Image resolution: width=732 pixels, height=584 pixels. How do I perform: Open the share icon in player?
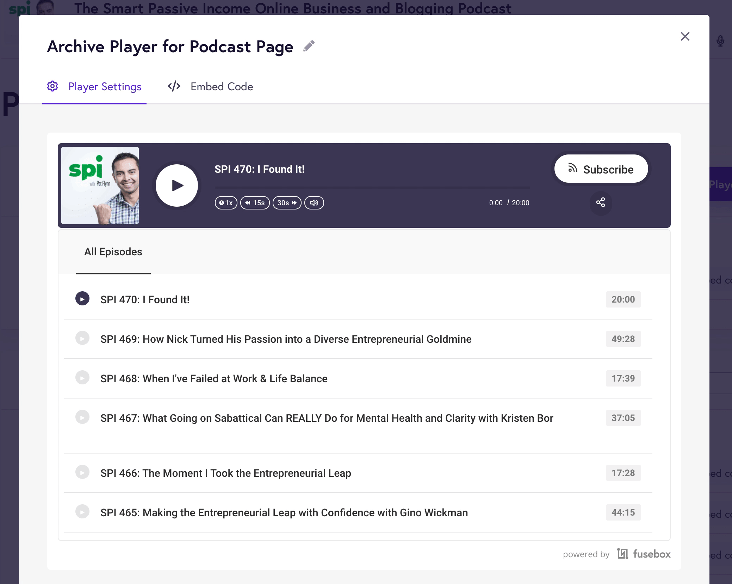[x=601, y=202]
